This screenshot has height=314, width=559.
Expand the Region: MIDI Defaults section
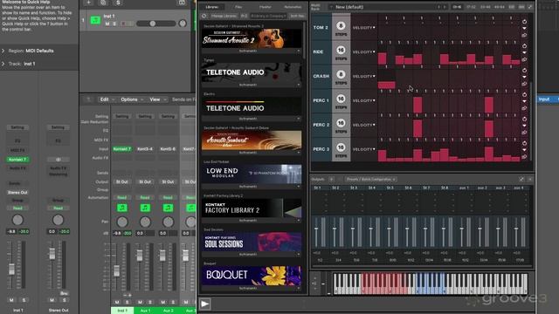(x=3, y=51)
